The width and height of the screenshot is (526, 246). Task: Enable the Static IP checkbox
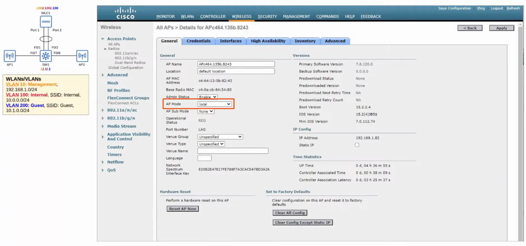(357, 145)
